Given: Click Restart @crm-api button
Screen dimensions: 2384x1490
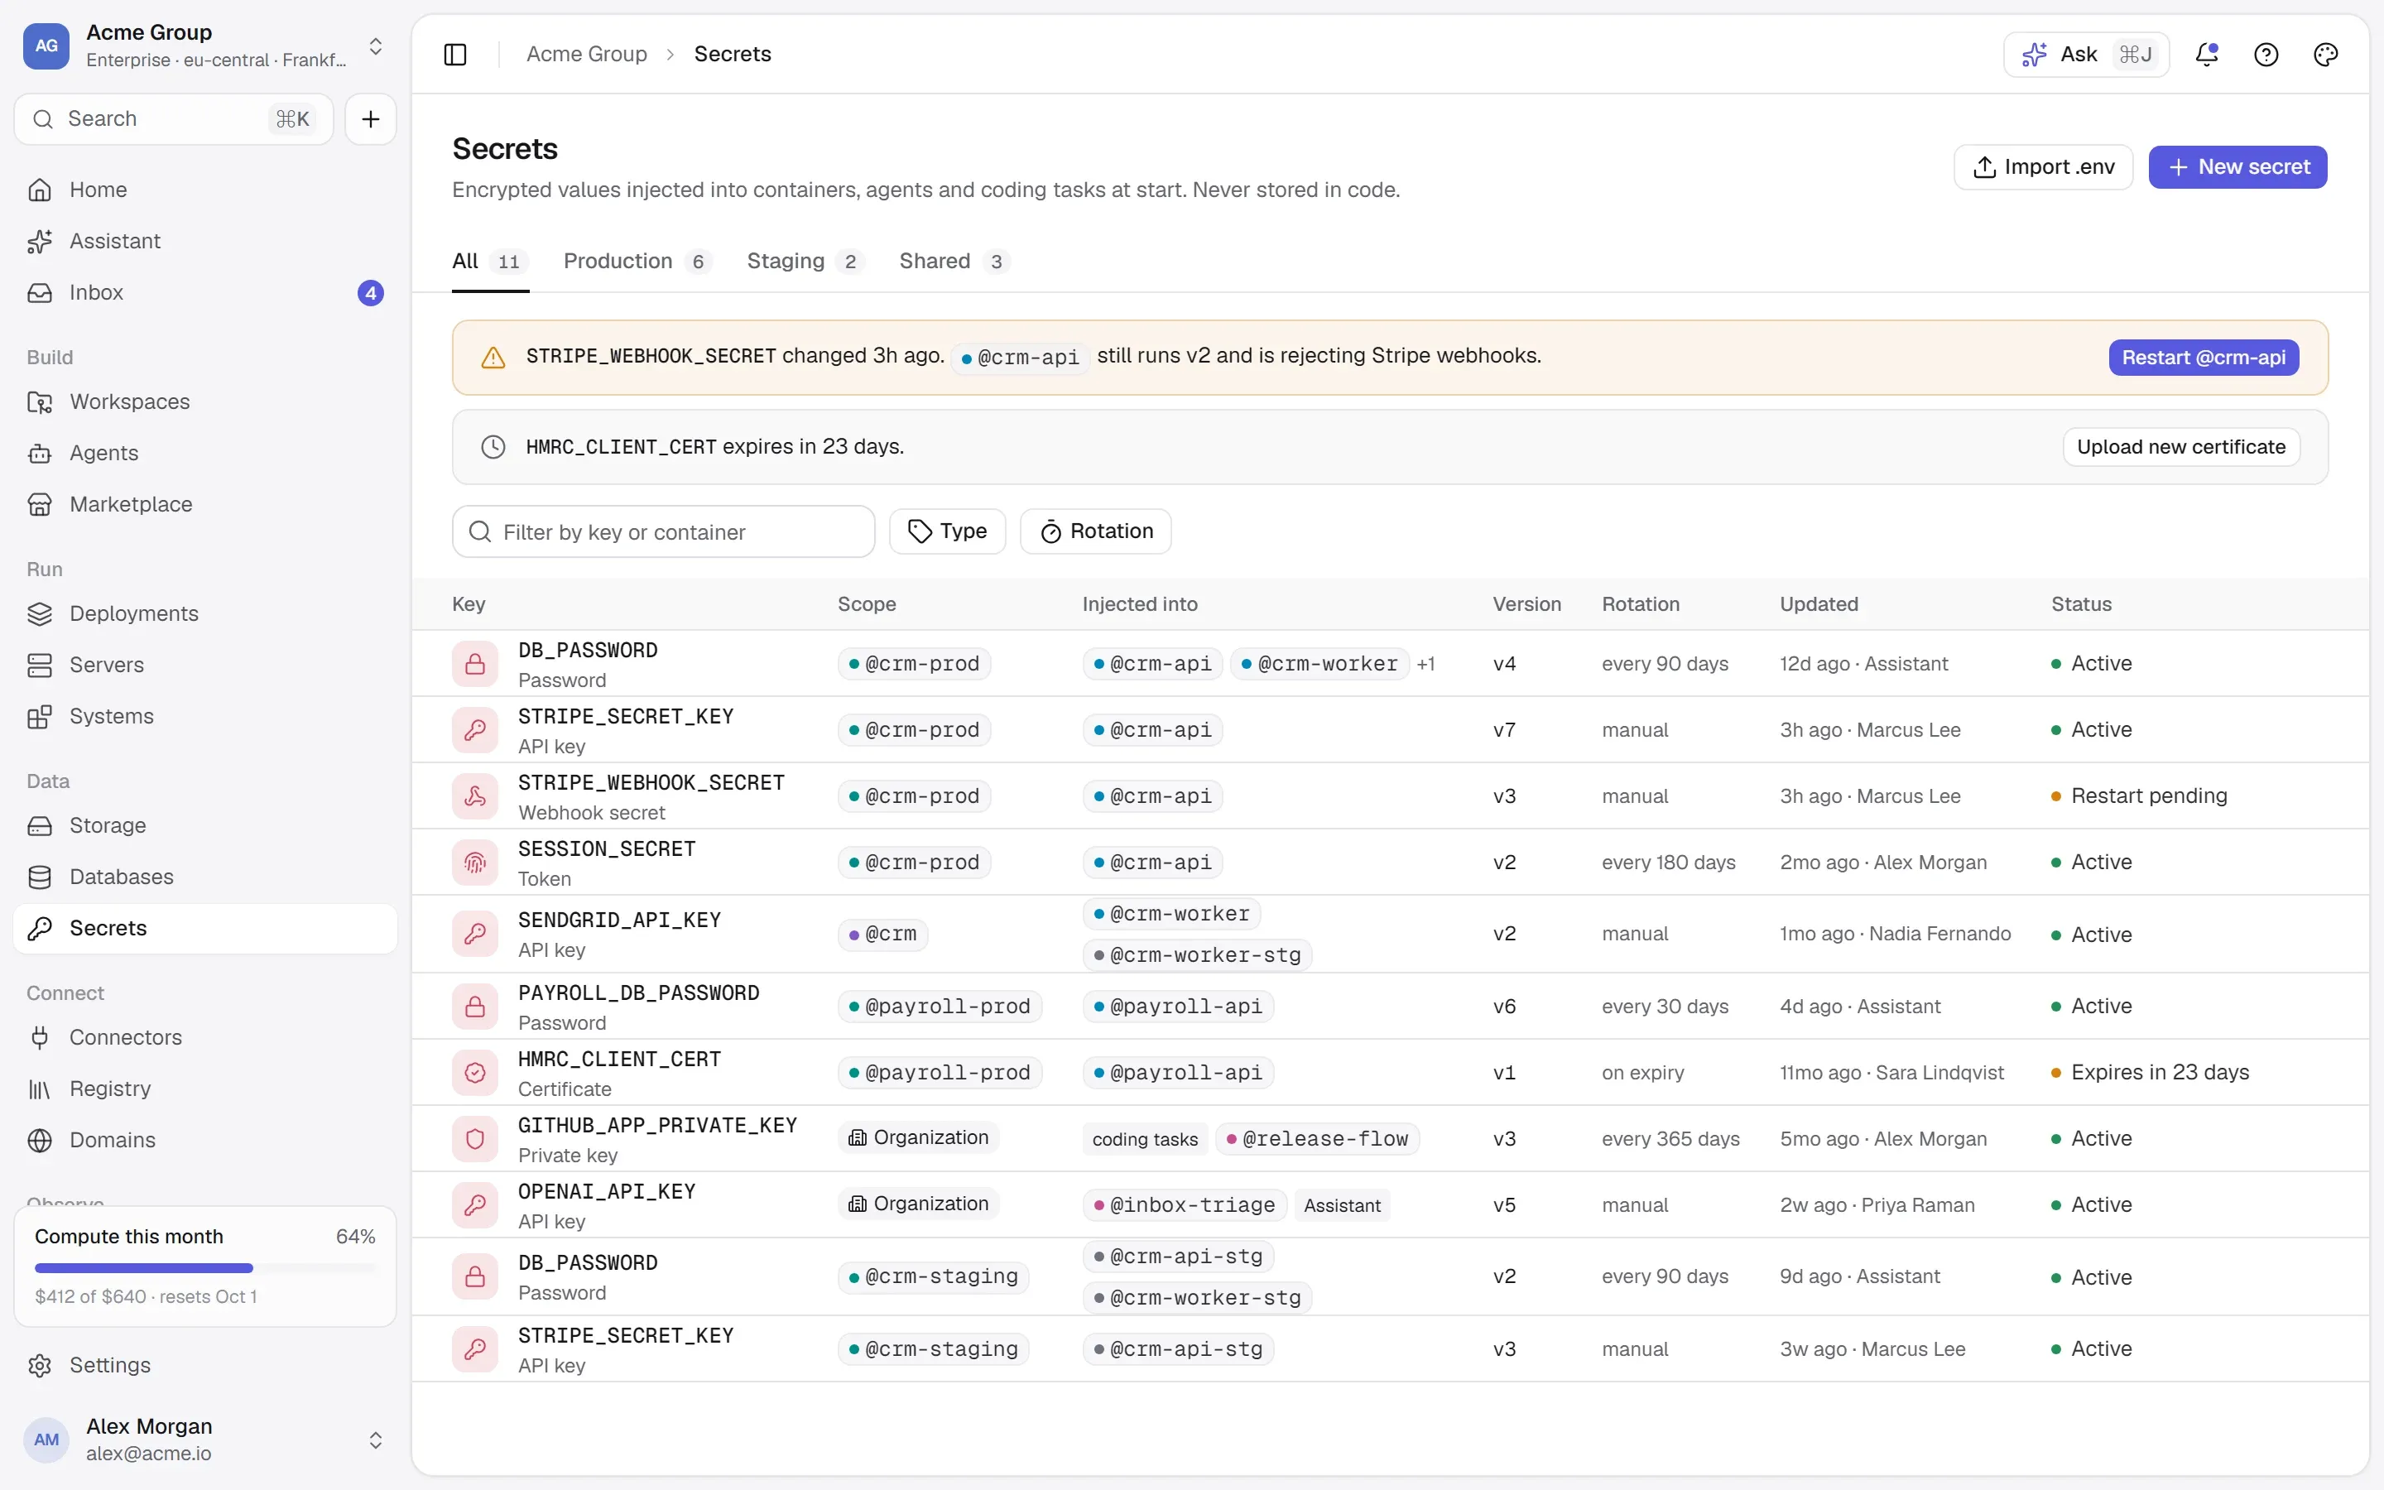Looking at the screenshot, I should point(2204,358).
